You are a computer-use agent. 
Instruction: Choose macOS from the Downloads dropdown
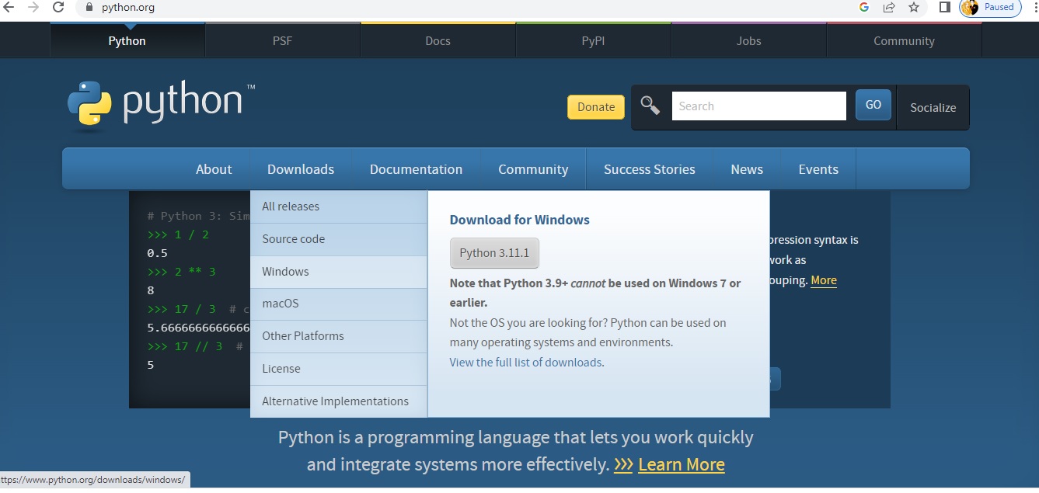click(x=280, y=304)
